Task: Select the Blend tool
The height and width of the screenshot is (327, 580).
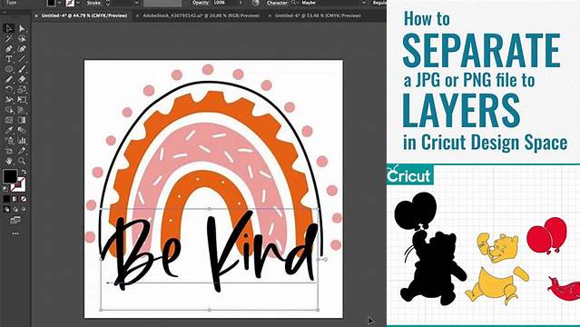Action: tap(22, 131)
